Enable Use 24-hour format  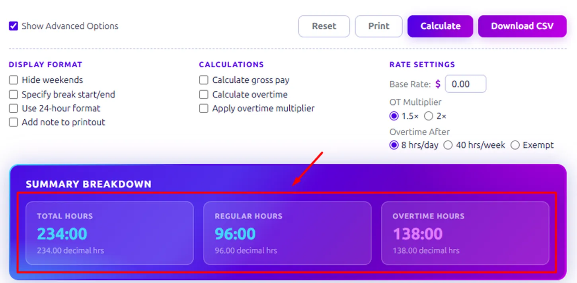tap(13, 108)
